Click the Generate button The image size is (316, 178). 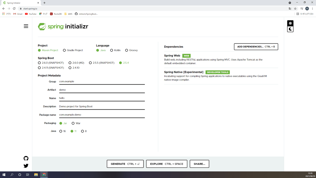pyautogui.click(x=125, y=164)
